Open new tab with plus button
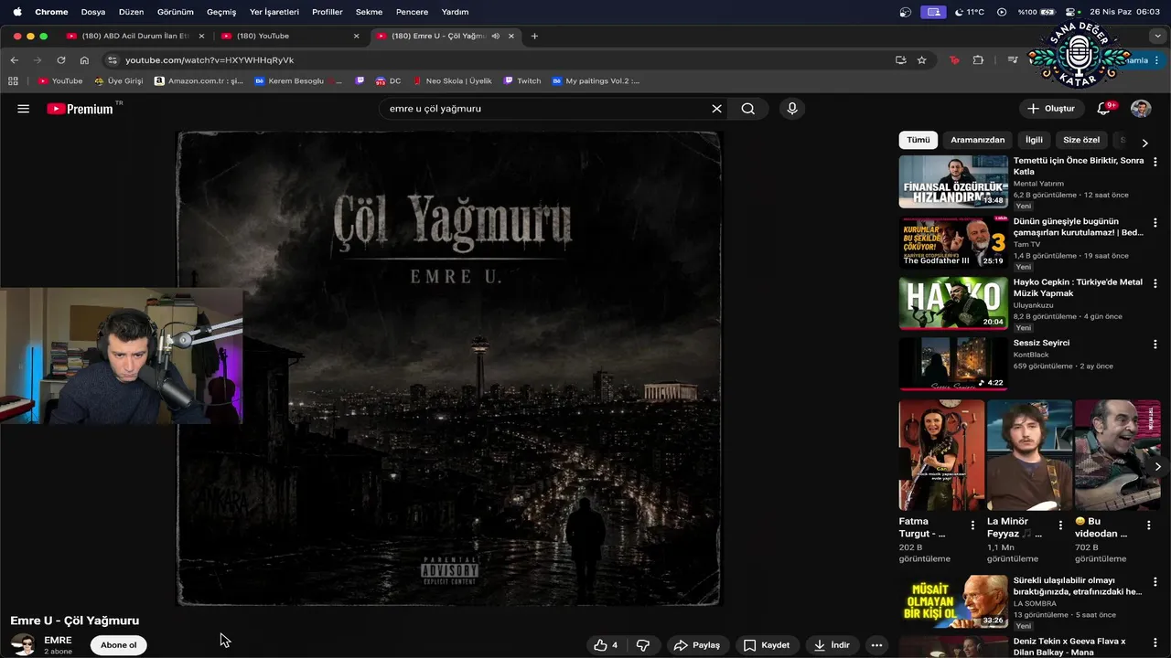The width and height of the screenshot is (1171, 658). (534, 36)
